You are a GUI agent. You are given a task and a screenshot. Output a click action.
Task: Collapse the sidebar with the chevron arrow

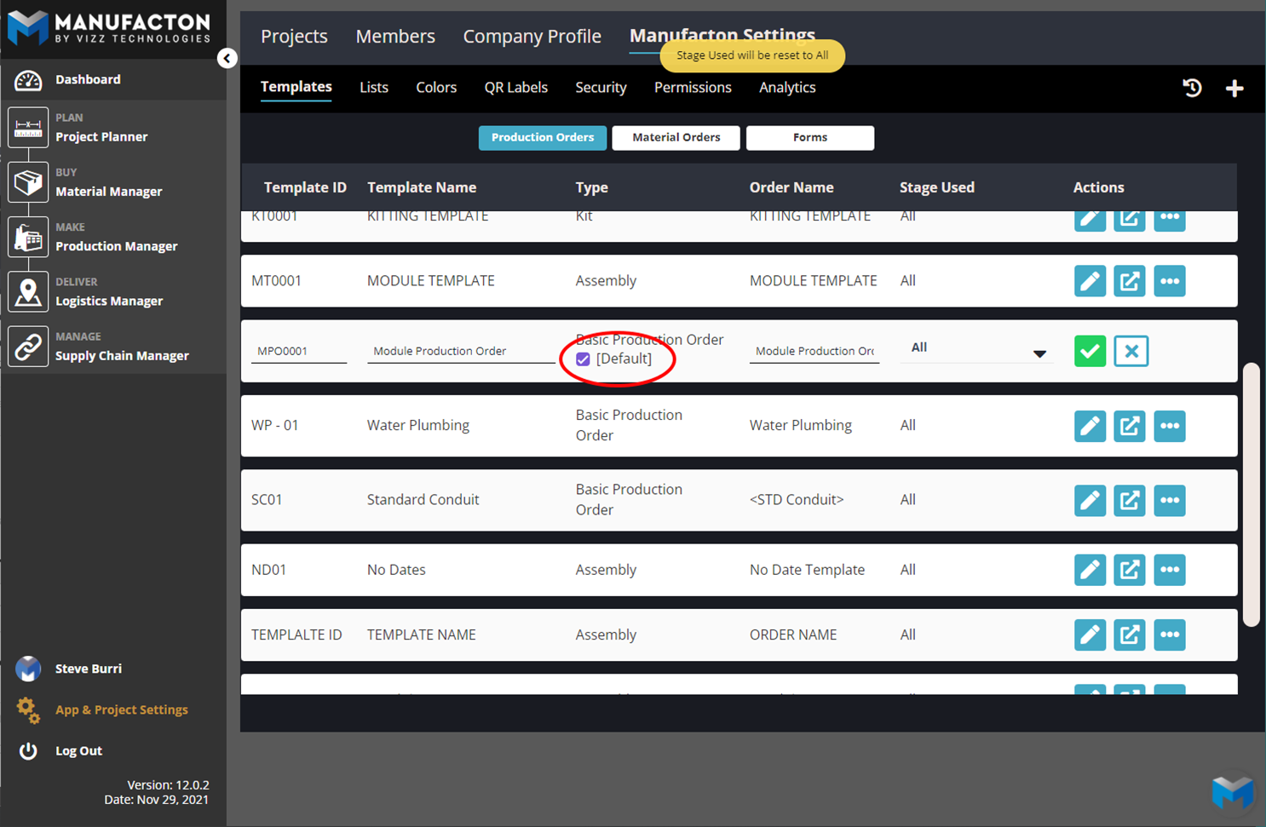point(227,58)
